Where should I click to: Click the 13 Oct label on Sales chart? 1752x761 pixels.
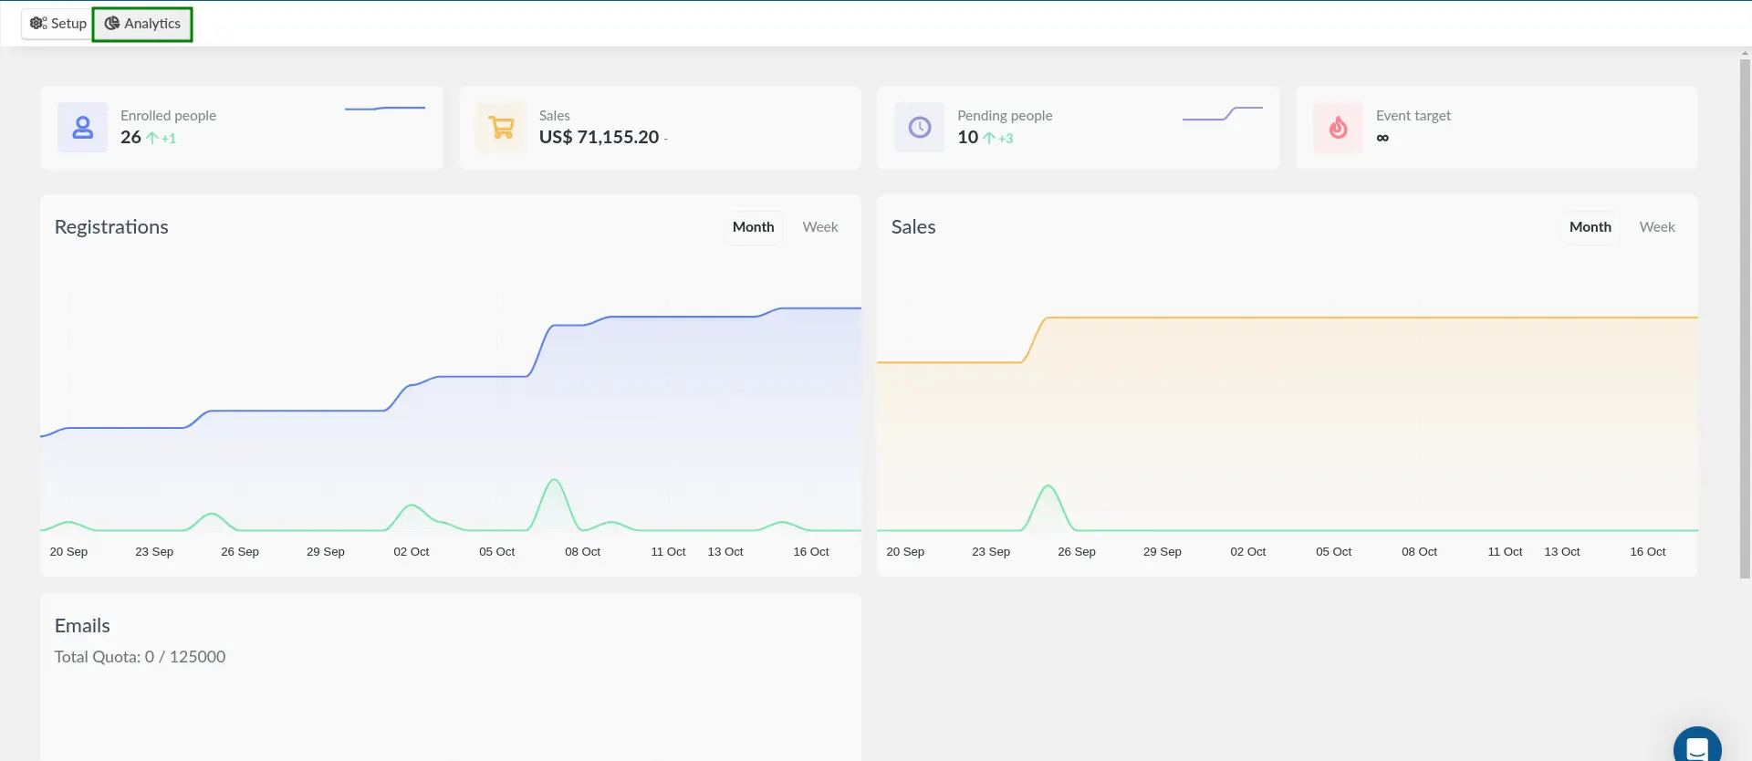click(1562, 552)
